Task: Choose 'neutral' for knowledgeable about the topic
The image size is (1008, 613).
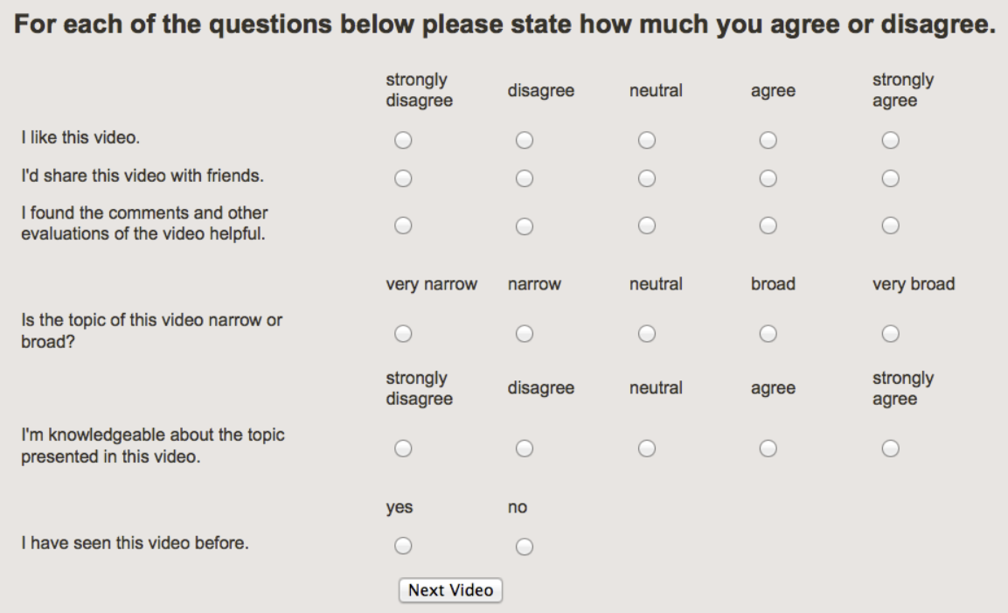Action: coord(647,449)
